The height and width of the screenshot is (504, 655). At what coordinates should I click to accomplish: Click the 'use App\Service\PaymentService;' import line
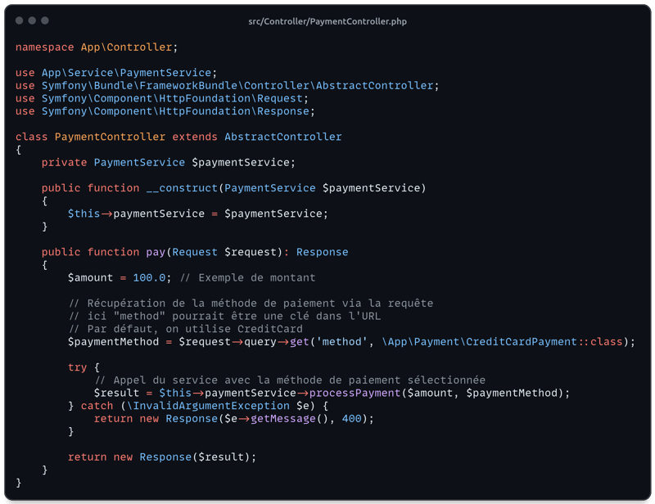click(116, 73)
